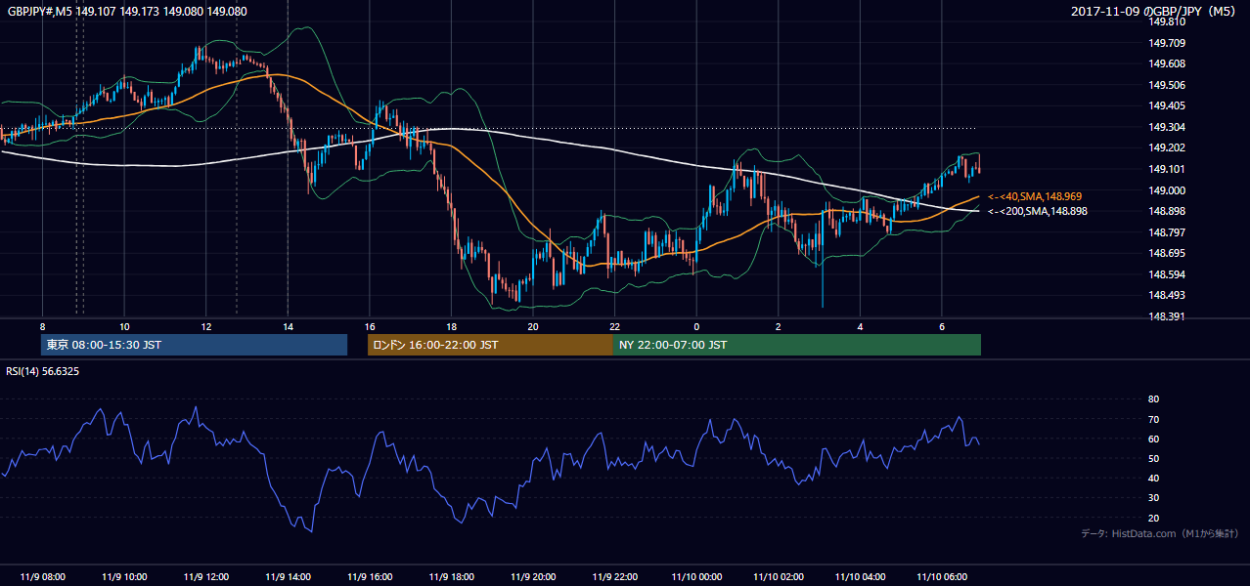Click the 149.405 price axis label
This screenshot has width=1250, height=586.
click(1168, 105)
